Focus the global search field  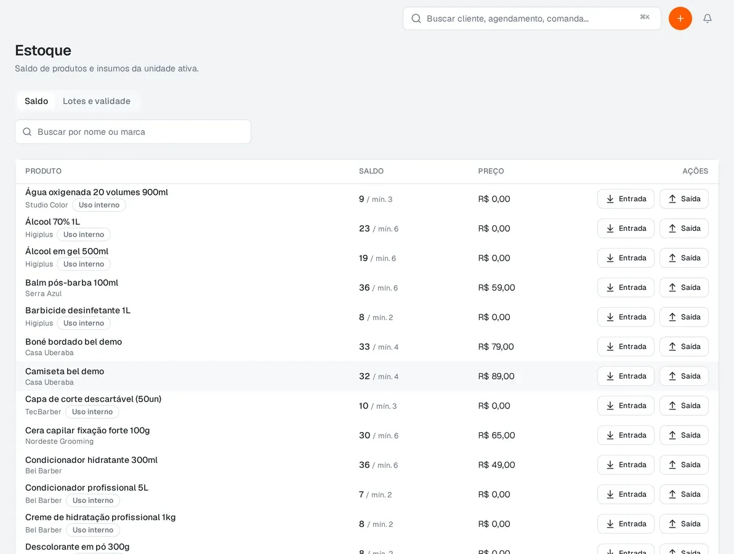(x=532, y=18)
